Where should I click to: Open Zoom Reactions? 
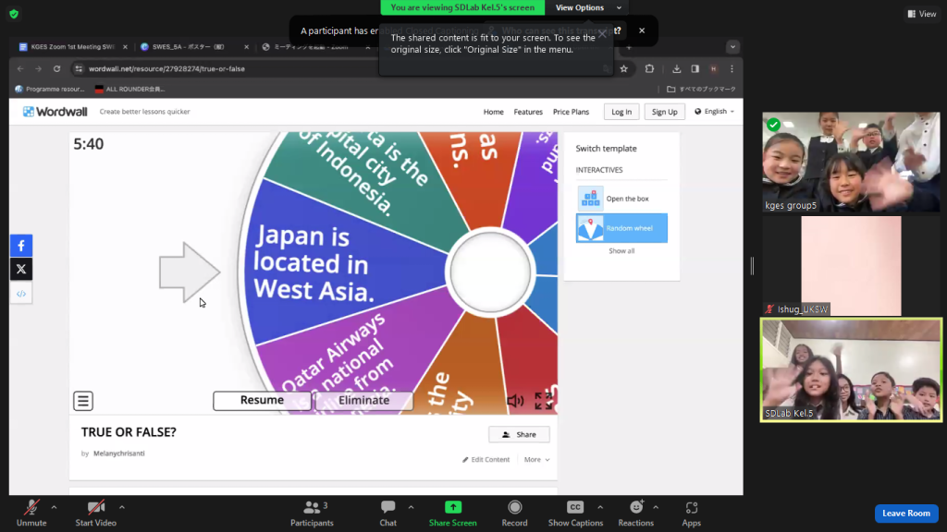[x=635, y=514]
